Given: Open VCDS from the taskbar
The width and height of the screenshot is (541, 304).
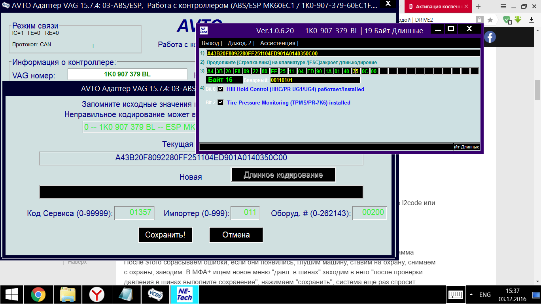Looking at the screenshot, I should pos(155,294).
